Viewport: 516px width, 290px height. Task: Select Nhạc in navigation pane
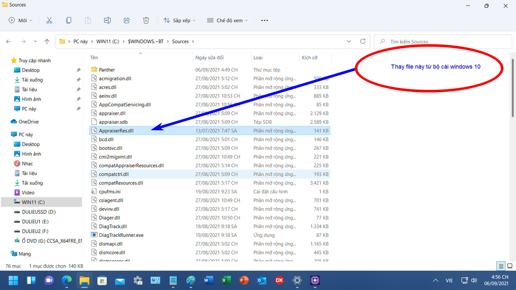click(27, 164)
